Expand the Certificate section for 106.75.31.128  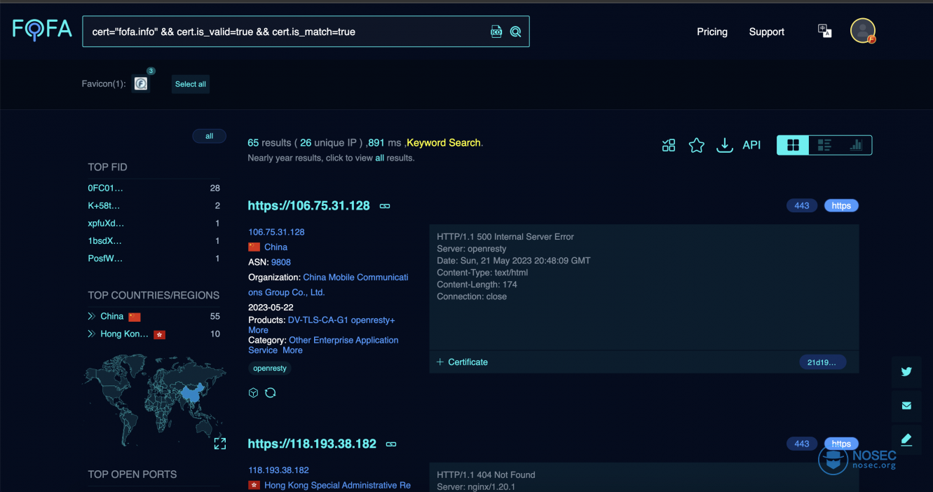point(462,362)
